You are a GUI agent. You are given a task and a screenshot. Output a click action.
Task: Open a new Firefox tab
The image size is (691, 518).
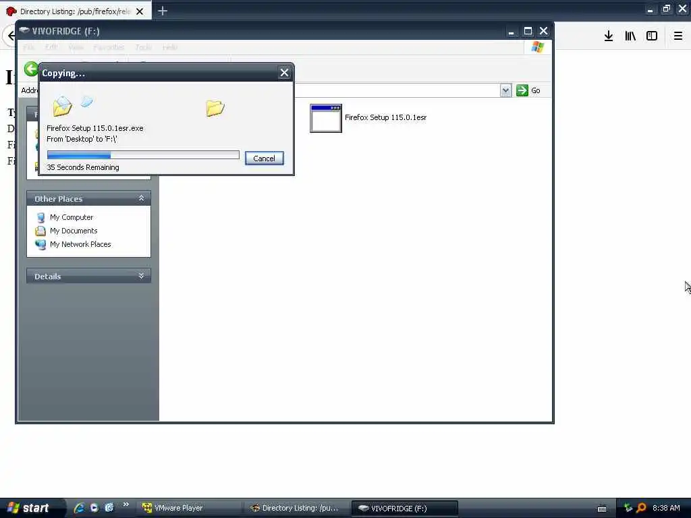[163, 11]
